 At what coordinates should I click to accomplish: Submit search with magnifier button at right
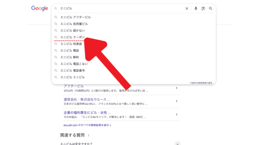pos(210,8)
